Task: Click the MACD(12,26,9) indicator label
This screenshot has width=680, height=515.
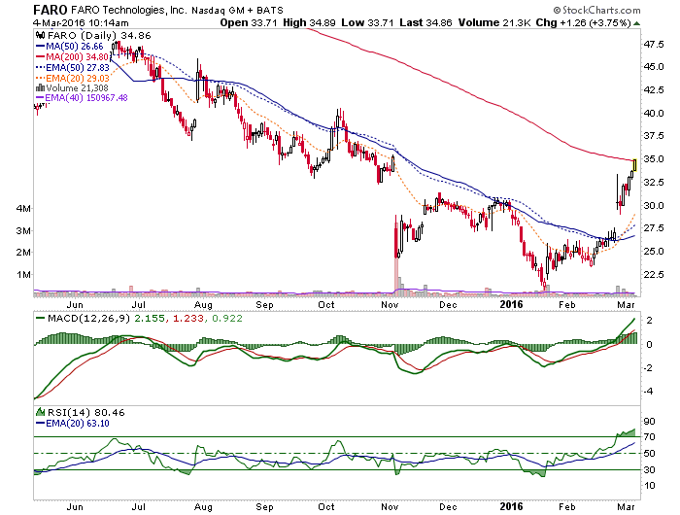Action: click(88, 319)
